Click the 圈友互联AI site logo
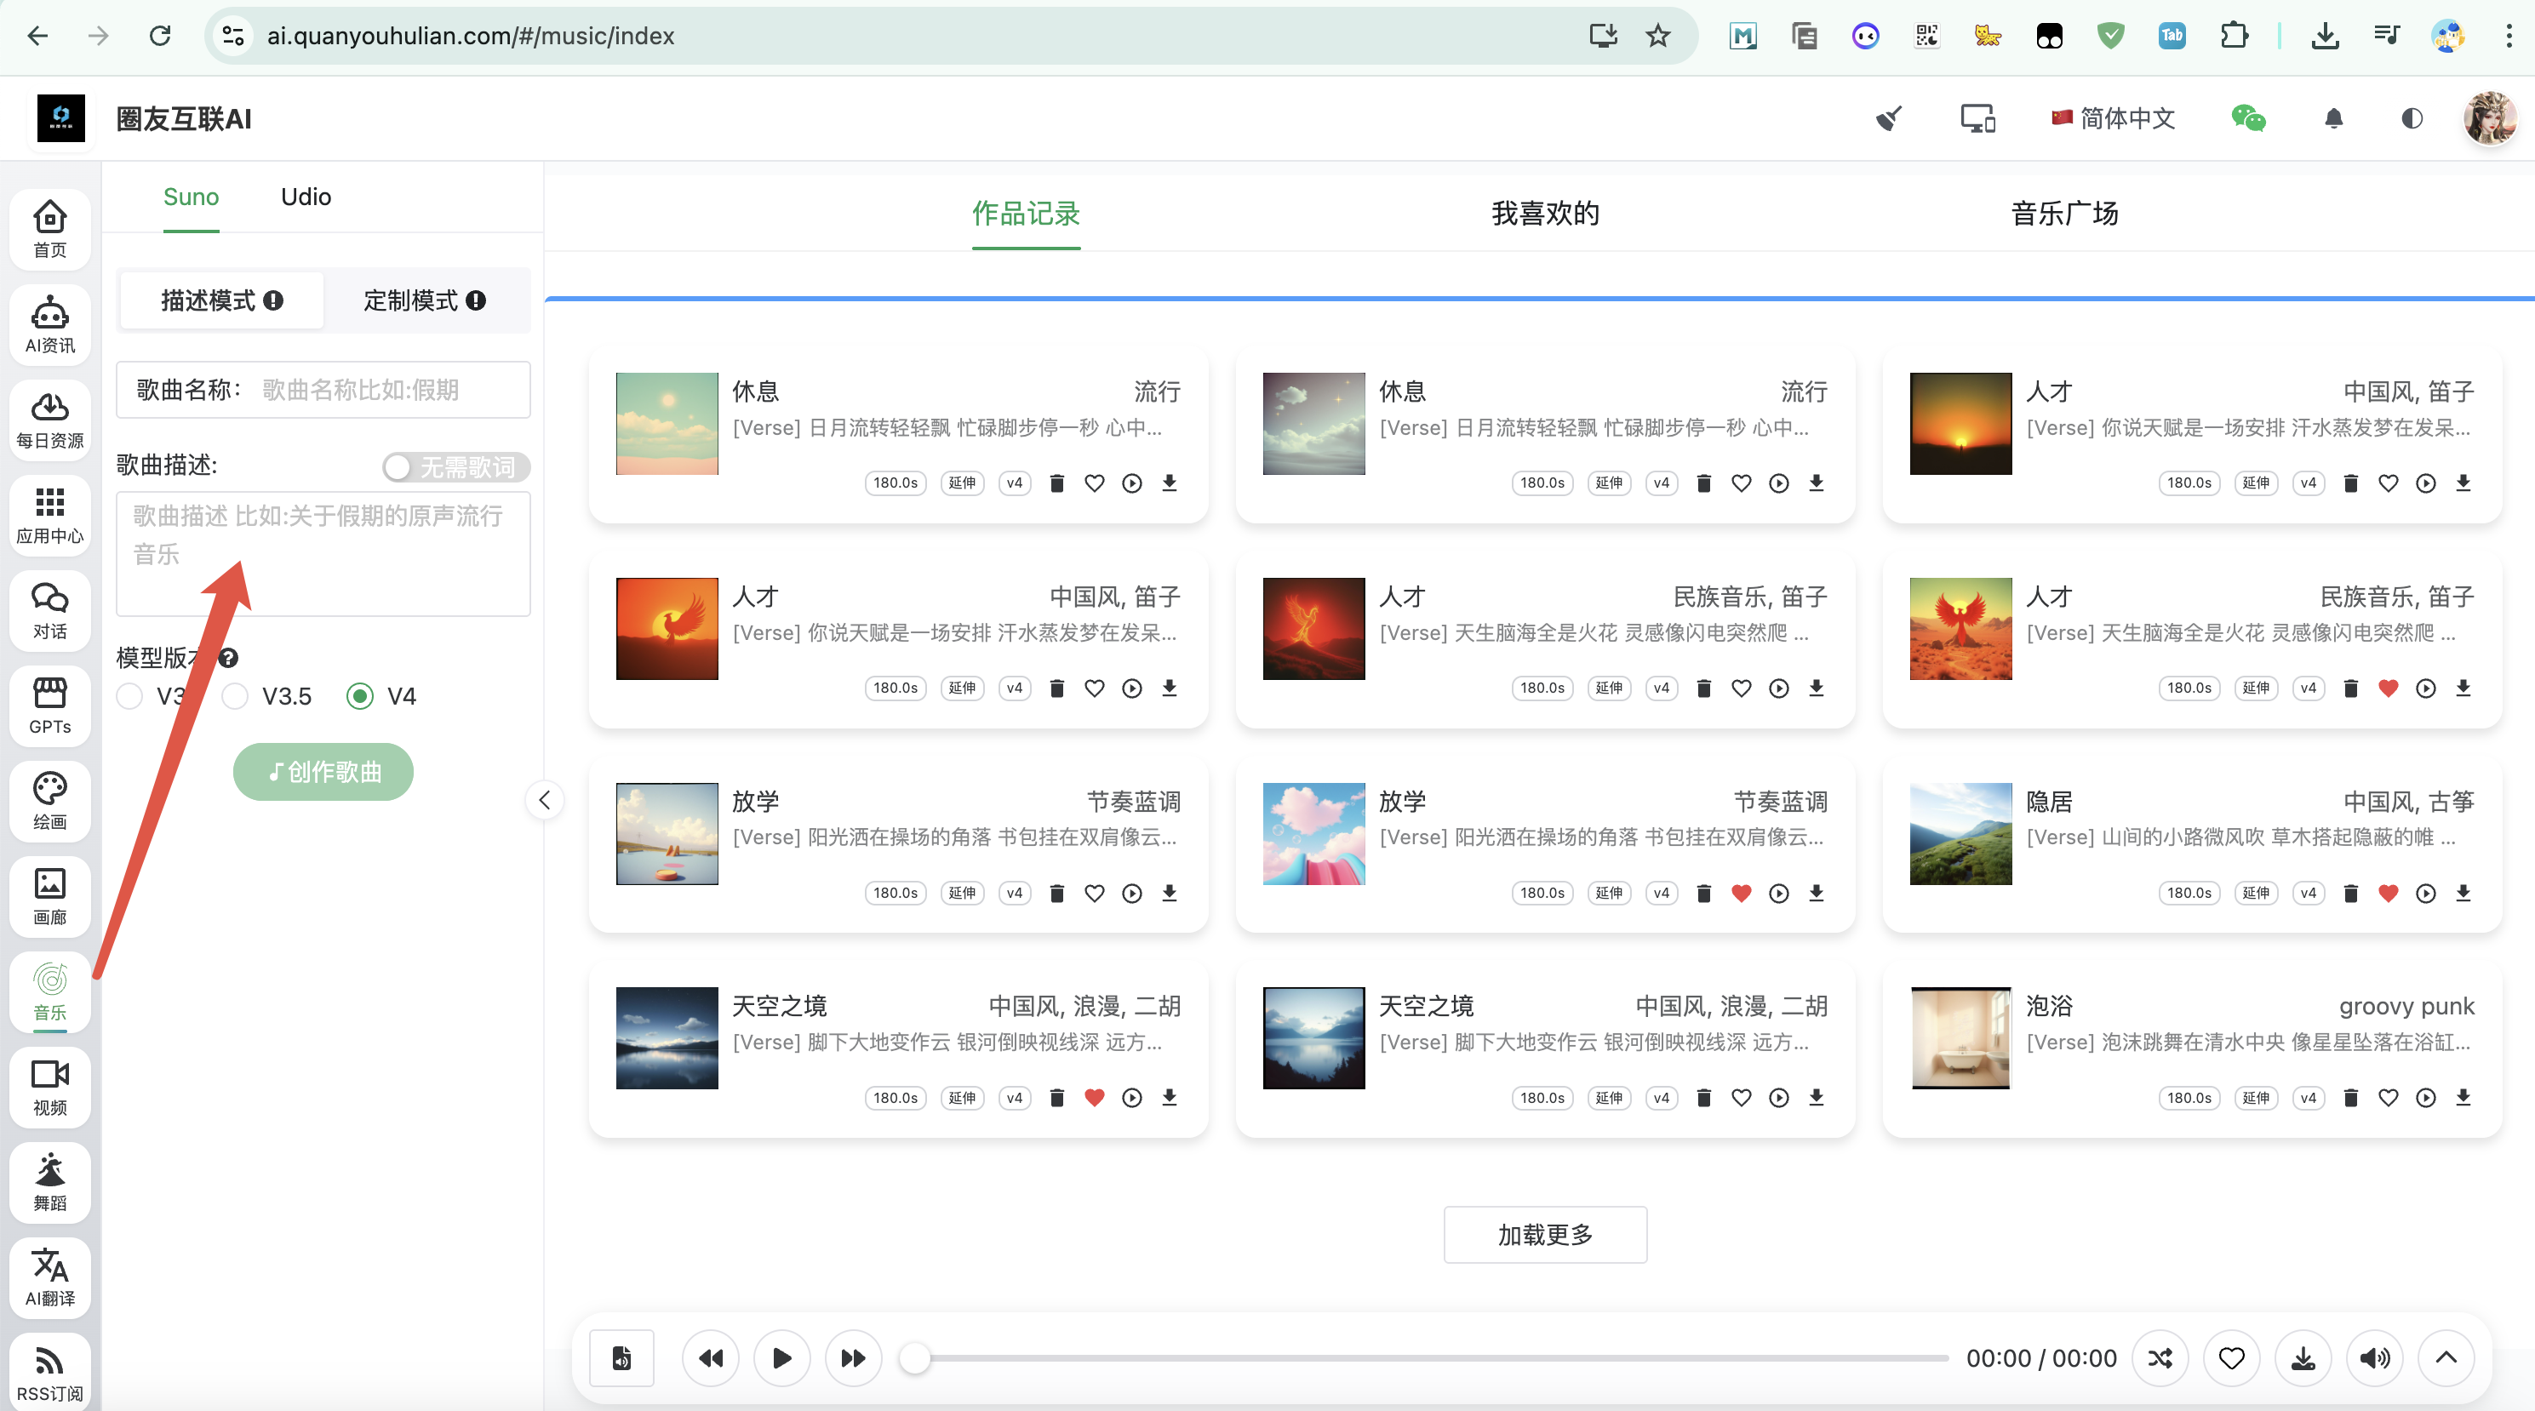 click(x=61, y=119)
